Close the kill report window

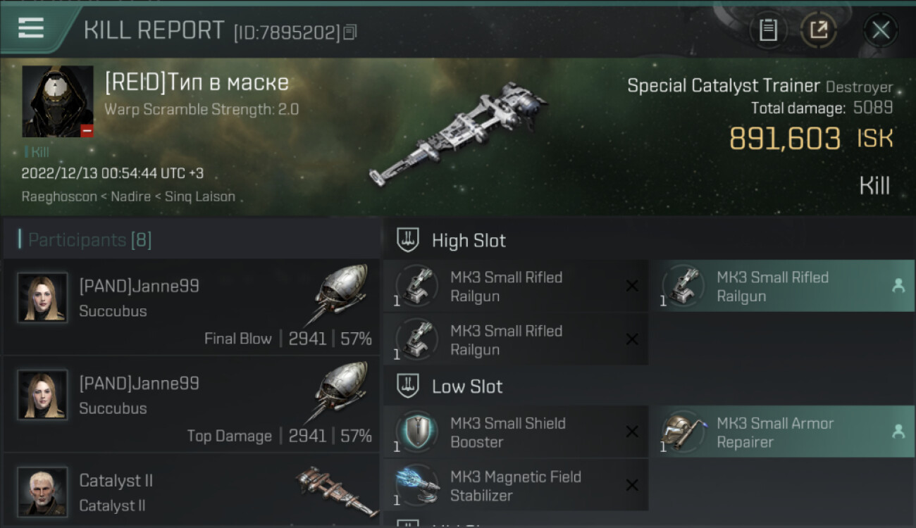point(881,30)
